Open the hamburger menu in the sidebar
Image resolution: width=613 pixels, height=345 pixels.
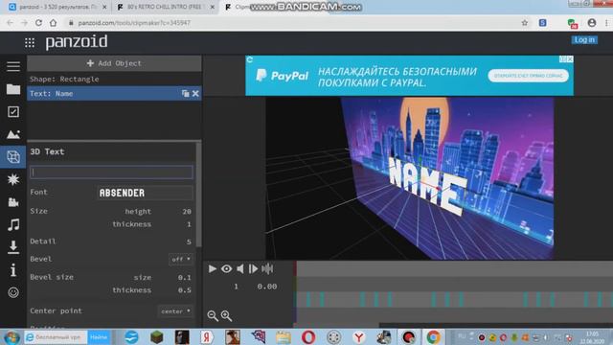point(13,66)
